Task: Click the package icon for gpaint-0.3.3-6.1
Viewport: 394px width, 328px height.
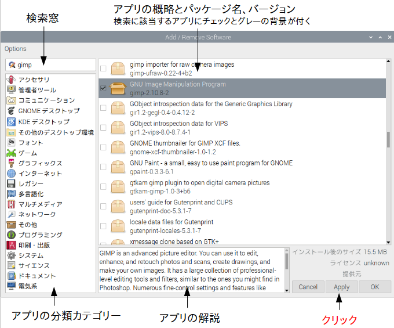Action: [x=118, y=167]
